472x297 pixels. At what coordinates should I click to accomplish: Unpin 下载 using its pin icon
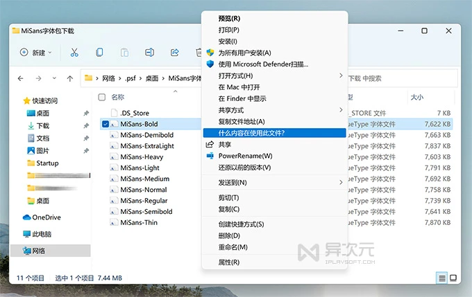[86, 125]
